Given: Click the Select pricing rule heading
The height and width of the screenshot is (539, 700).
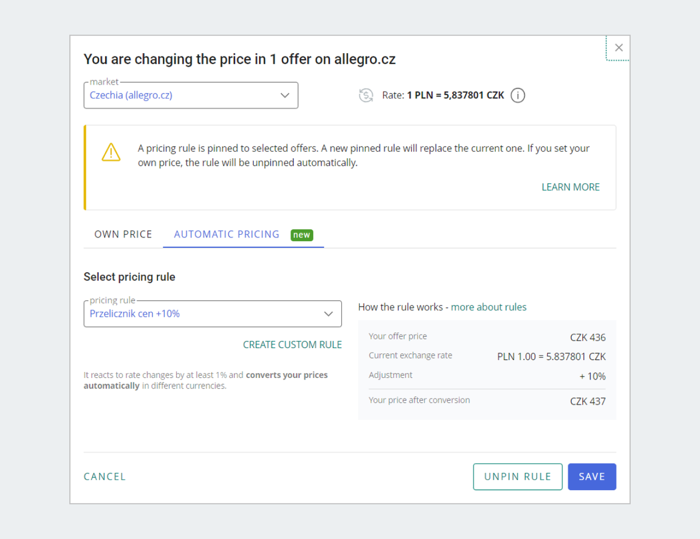Looking at the screenshot, I should click(129, 277).
